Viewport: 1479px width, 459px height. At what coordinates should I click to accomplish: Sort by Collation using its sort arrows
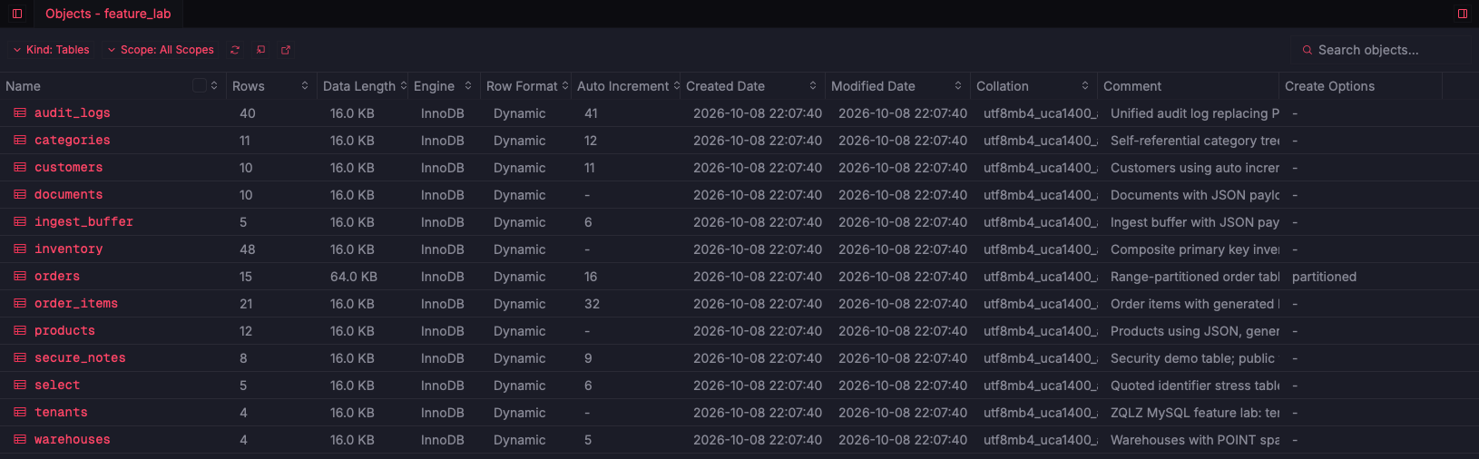(1085, 85)
